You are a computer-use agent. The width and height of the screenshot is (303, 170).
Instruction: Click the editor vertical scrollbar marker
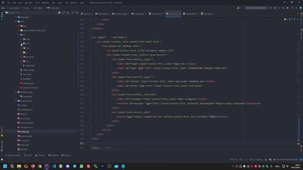tap(299, 129)
